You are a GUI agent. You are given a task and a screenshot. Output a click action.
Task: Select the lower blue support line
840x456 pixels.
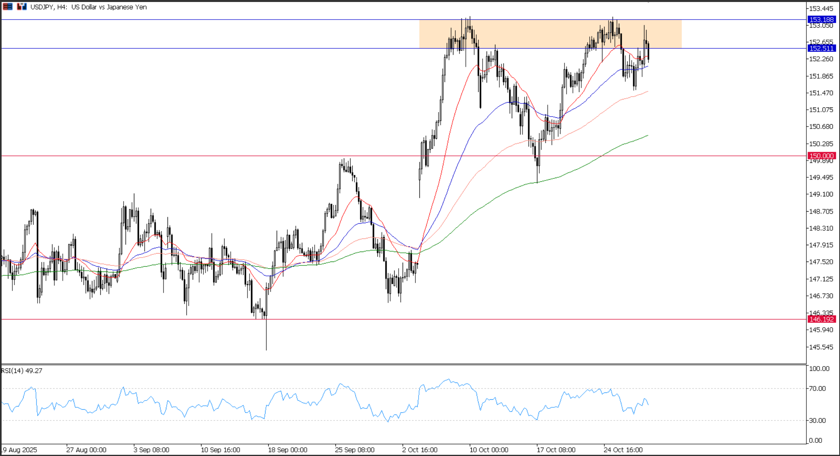240,49
